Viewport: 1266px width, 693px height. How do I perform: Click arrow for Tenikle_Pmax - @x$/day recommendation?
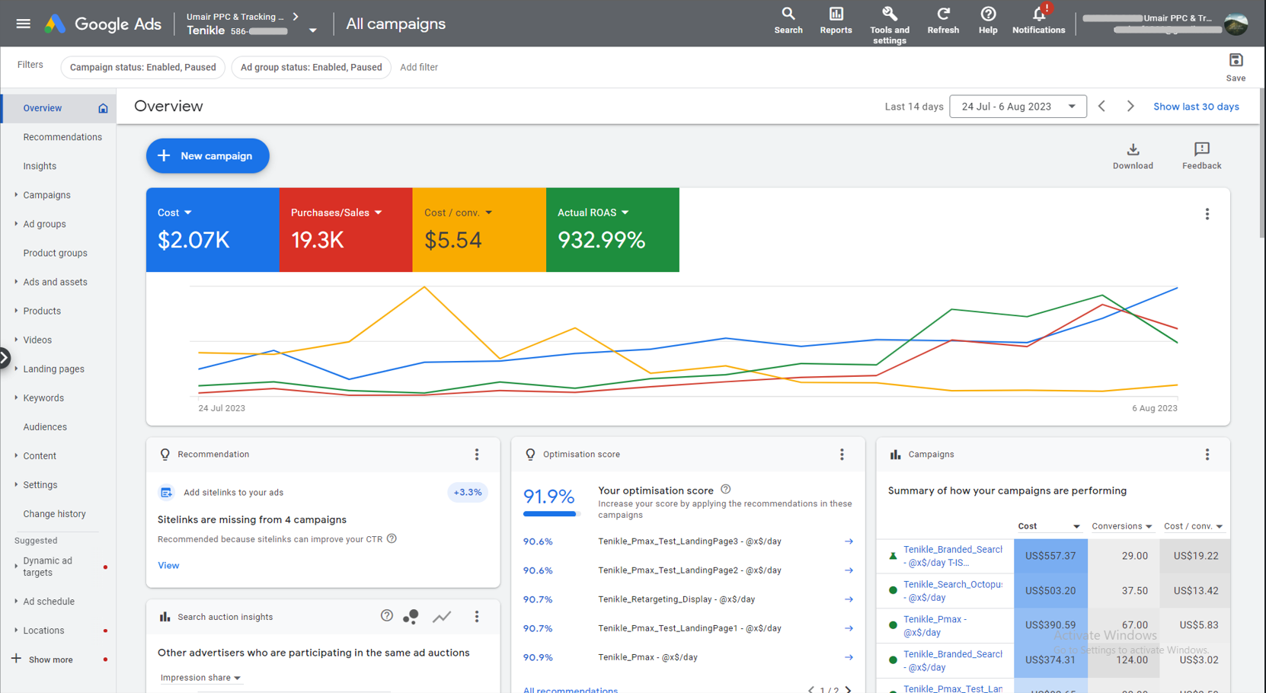coord(849,657)
